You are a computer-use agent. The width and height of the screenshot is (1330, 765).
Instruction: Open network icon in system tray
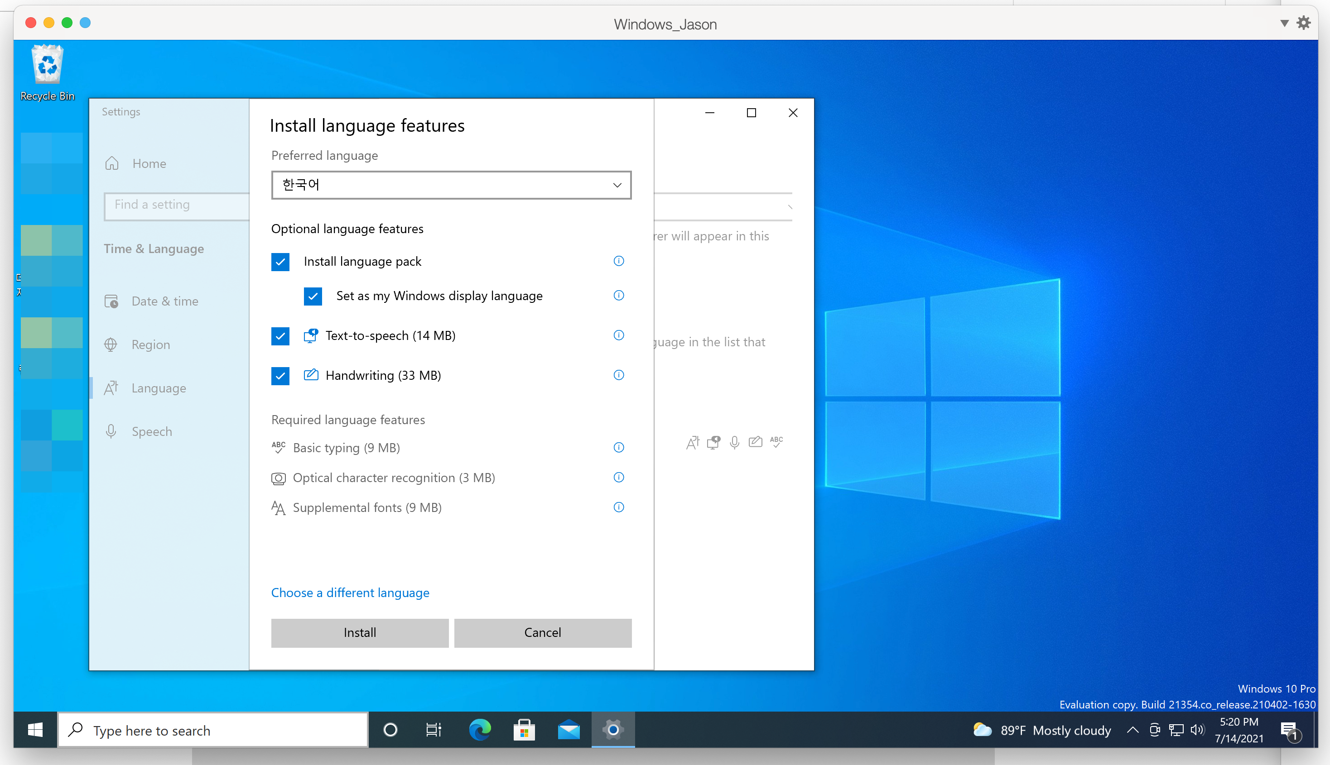[1176, 730]
